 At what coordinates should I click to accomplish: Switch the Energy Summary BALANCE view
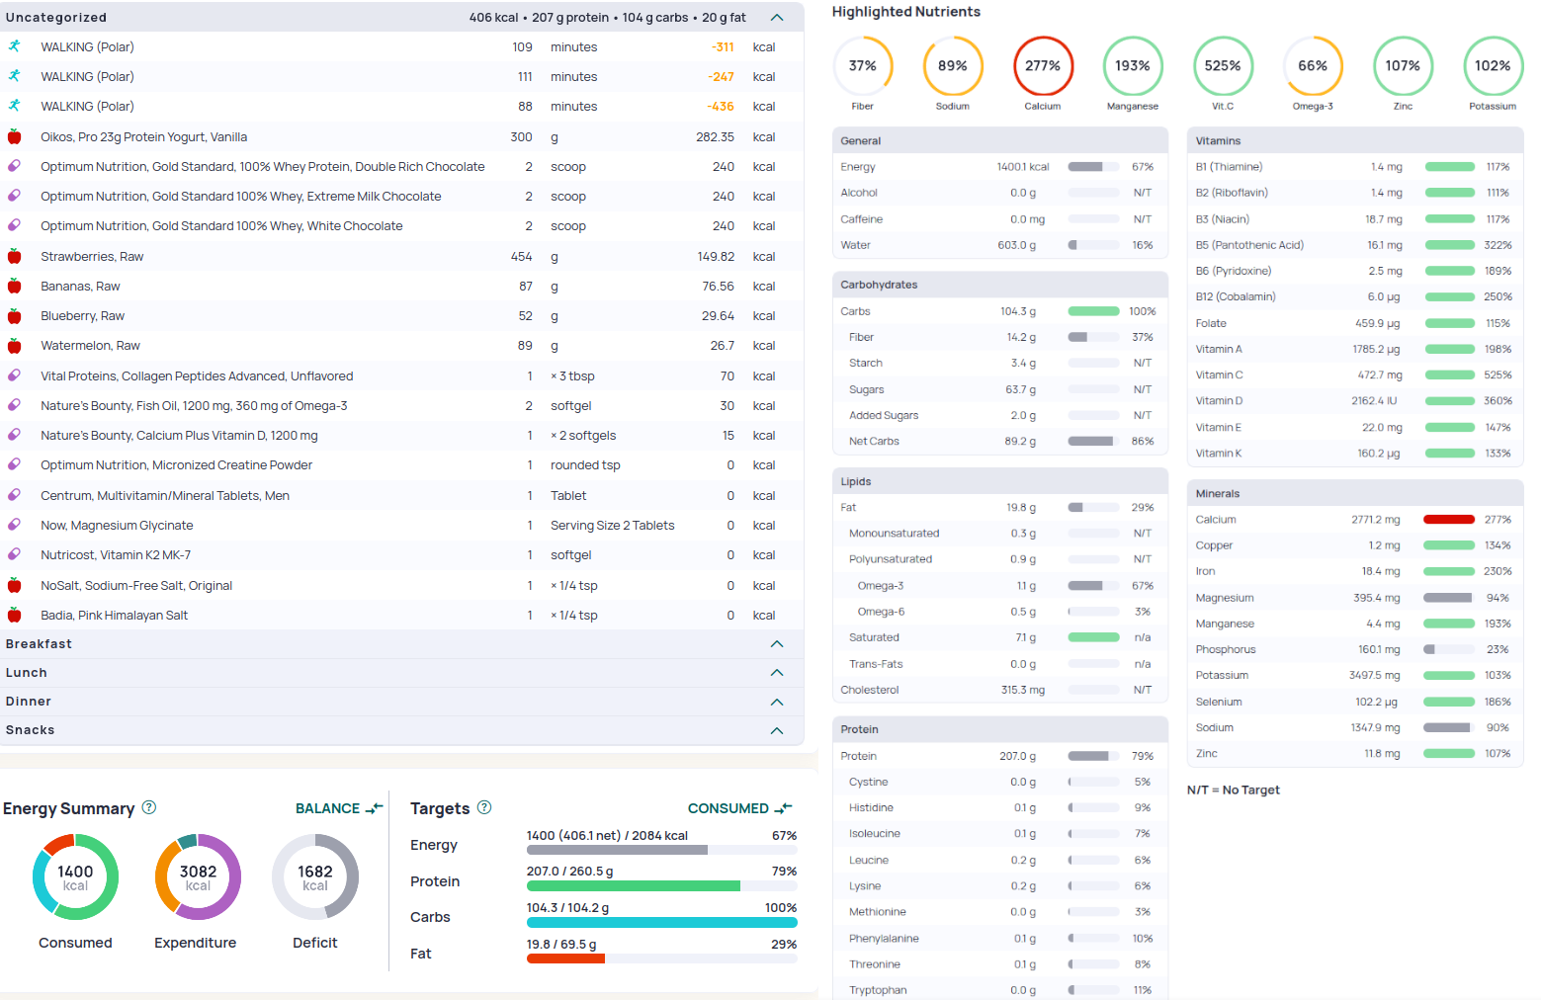pyautogui.click(x=339, y=808)
